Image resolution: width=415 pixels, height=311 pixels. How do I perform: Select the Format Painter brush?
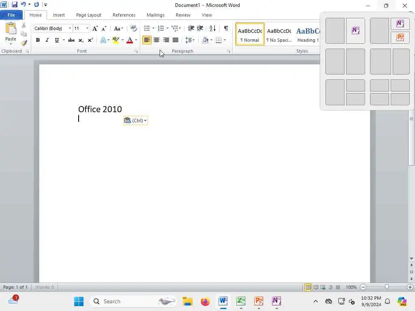click(x=24, y=43)
